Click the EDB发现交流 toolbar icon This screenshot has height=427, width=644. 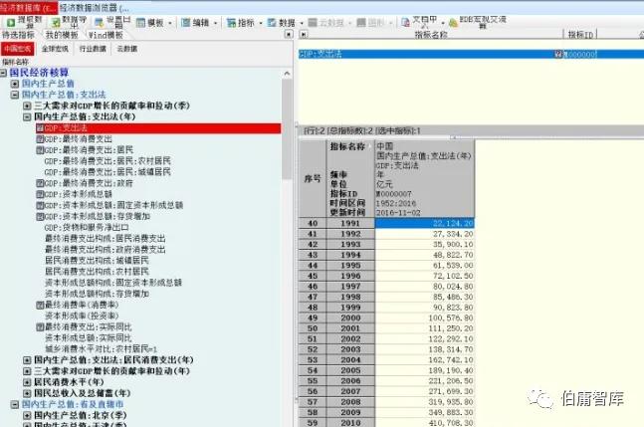pyautogui.click(x=453, y=23)
